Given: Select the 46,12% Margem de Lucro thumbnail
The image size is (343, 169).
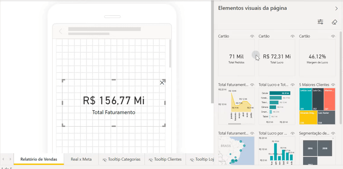Looking at the screenshot, I should 318,58.
